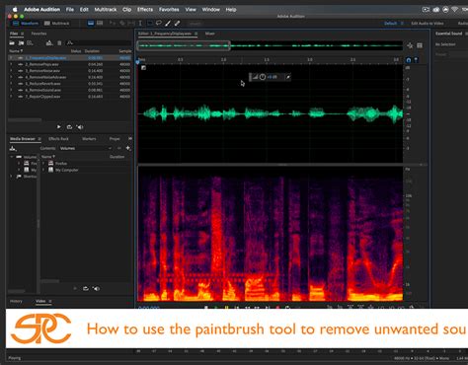Click the trash icon in Files panel
The image size is (468, 365).
[x=59, y=43]
